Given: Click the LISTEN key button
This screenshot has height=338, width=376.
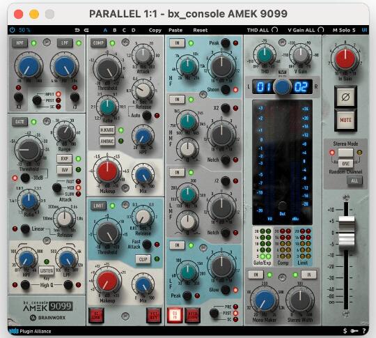Looking at the screenshot, I should click(x=47, y=270).
